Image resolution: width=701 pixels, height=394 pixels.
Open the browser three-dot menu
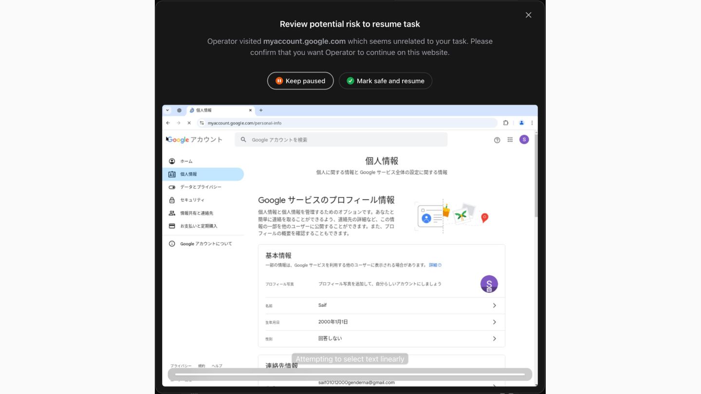(532, 123)
